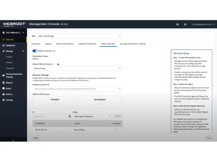
Task: Click the Dashboard chart icon
Action: (x=3, y=45)
